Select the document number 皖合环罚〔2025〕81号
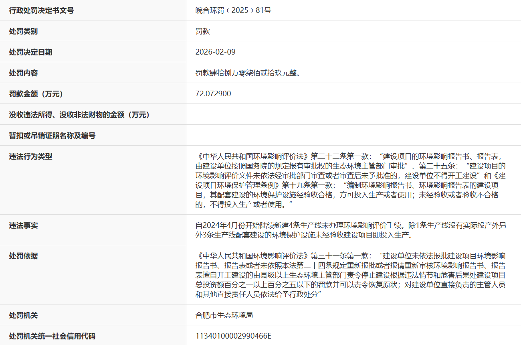The image size is (521, 345). pyautogui.click(x=233, y=10)
